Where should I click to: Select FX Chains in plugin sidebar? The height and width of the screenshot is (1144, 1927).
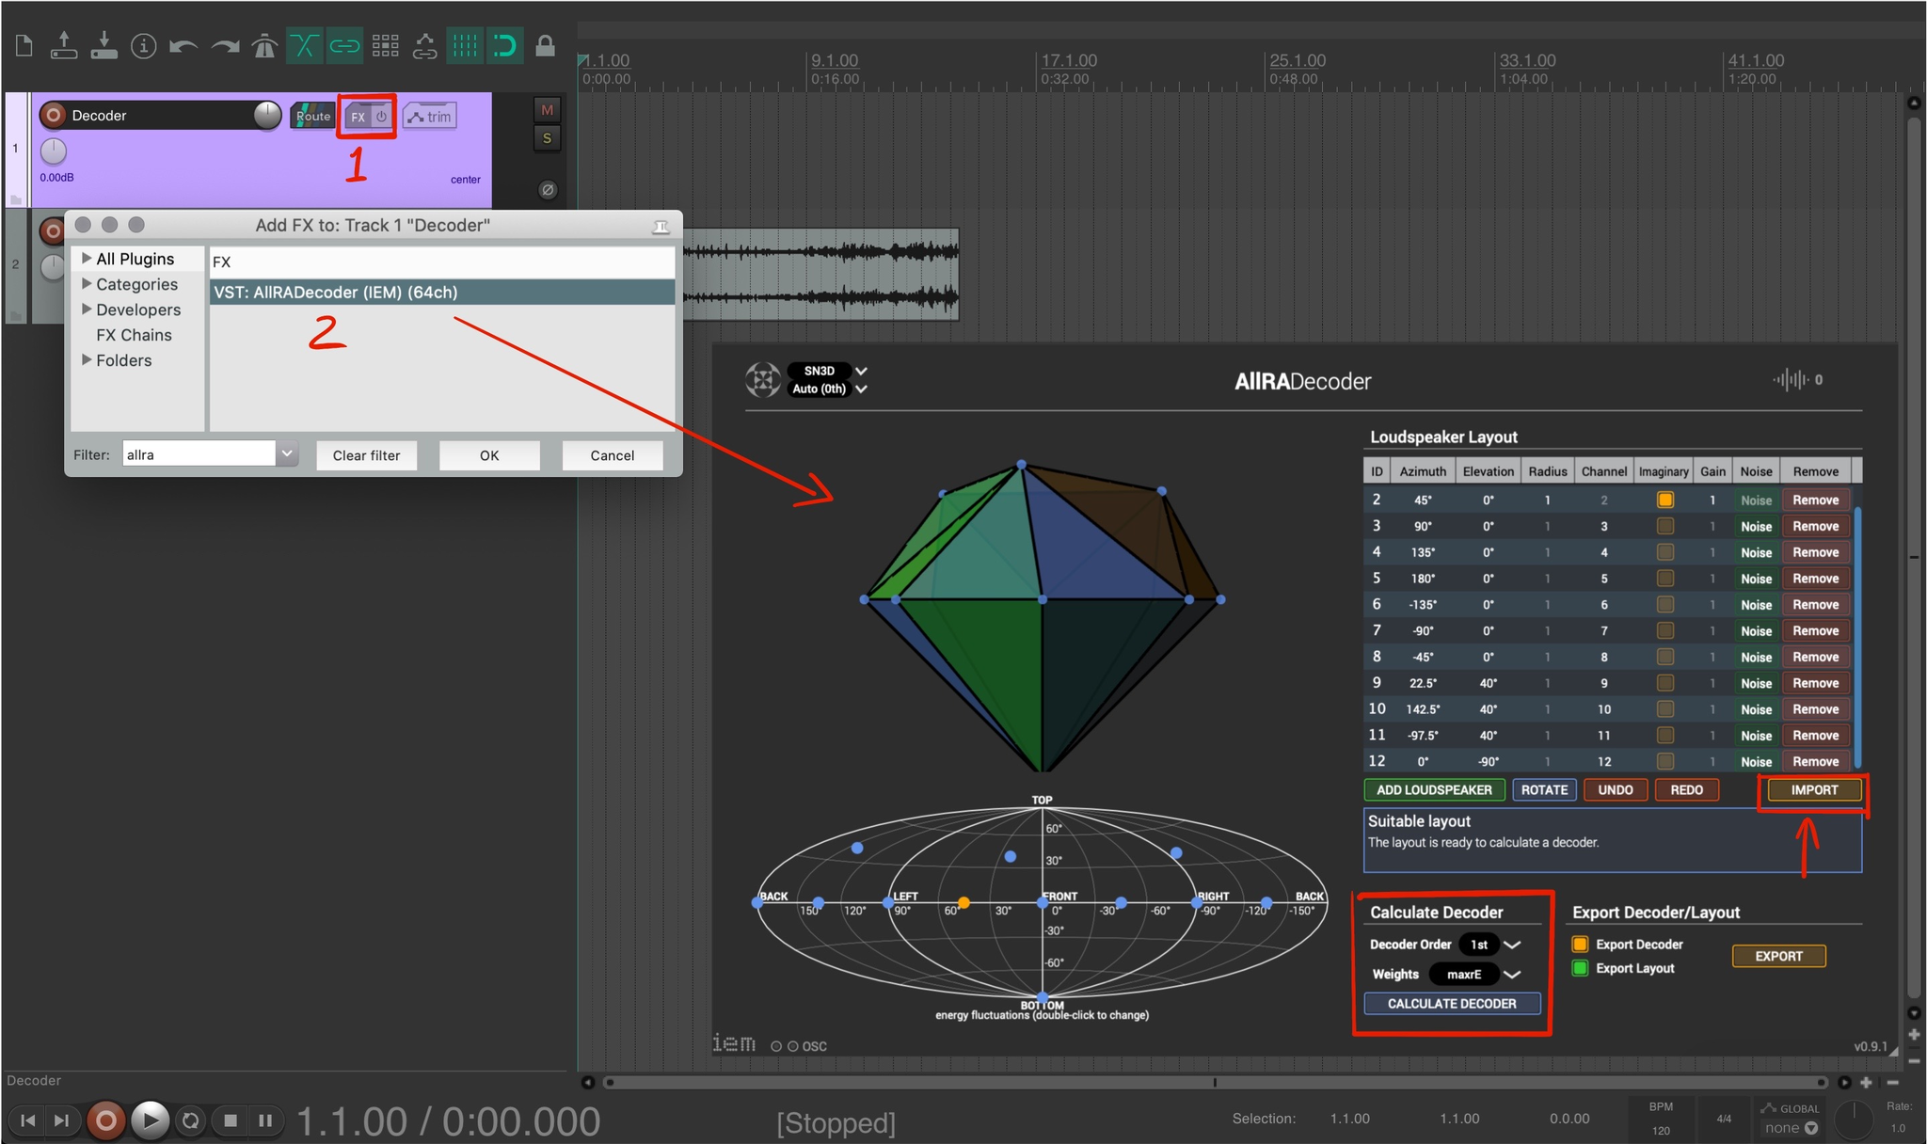pyautogui.click(x=134, y=335)
